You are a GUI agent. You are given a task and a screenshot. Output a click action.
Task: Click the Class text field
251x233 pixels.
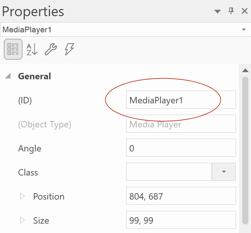pyautogui.click(x=169, y=172)
